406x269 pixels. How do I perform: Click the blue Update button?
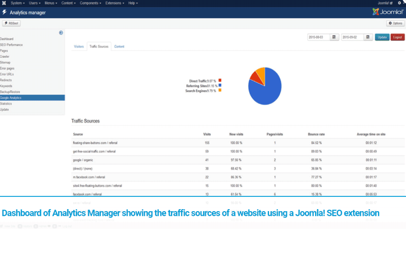[x=382, y=37]
